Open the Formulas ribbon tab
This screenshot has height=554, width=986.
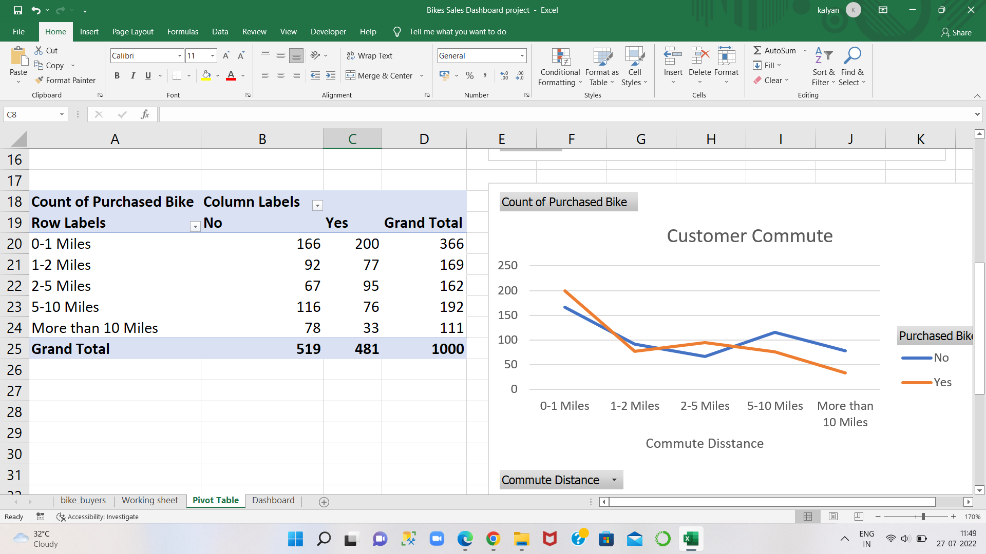[182, 31]
